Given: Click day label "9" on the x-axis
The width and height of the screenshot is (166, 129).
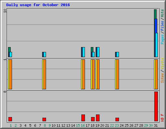Looking at the screenshot, I should (50, 125).
